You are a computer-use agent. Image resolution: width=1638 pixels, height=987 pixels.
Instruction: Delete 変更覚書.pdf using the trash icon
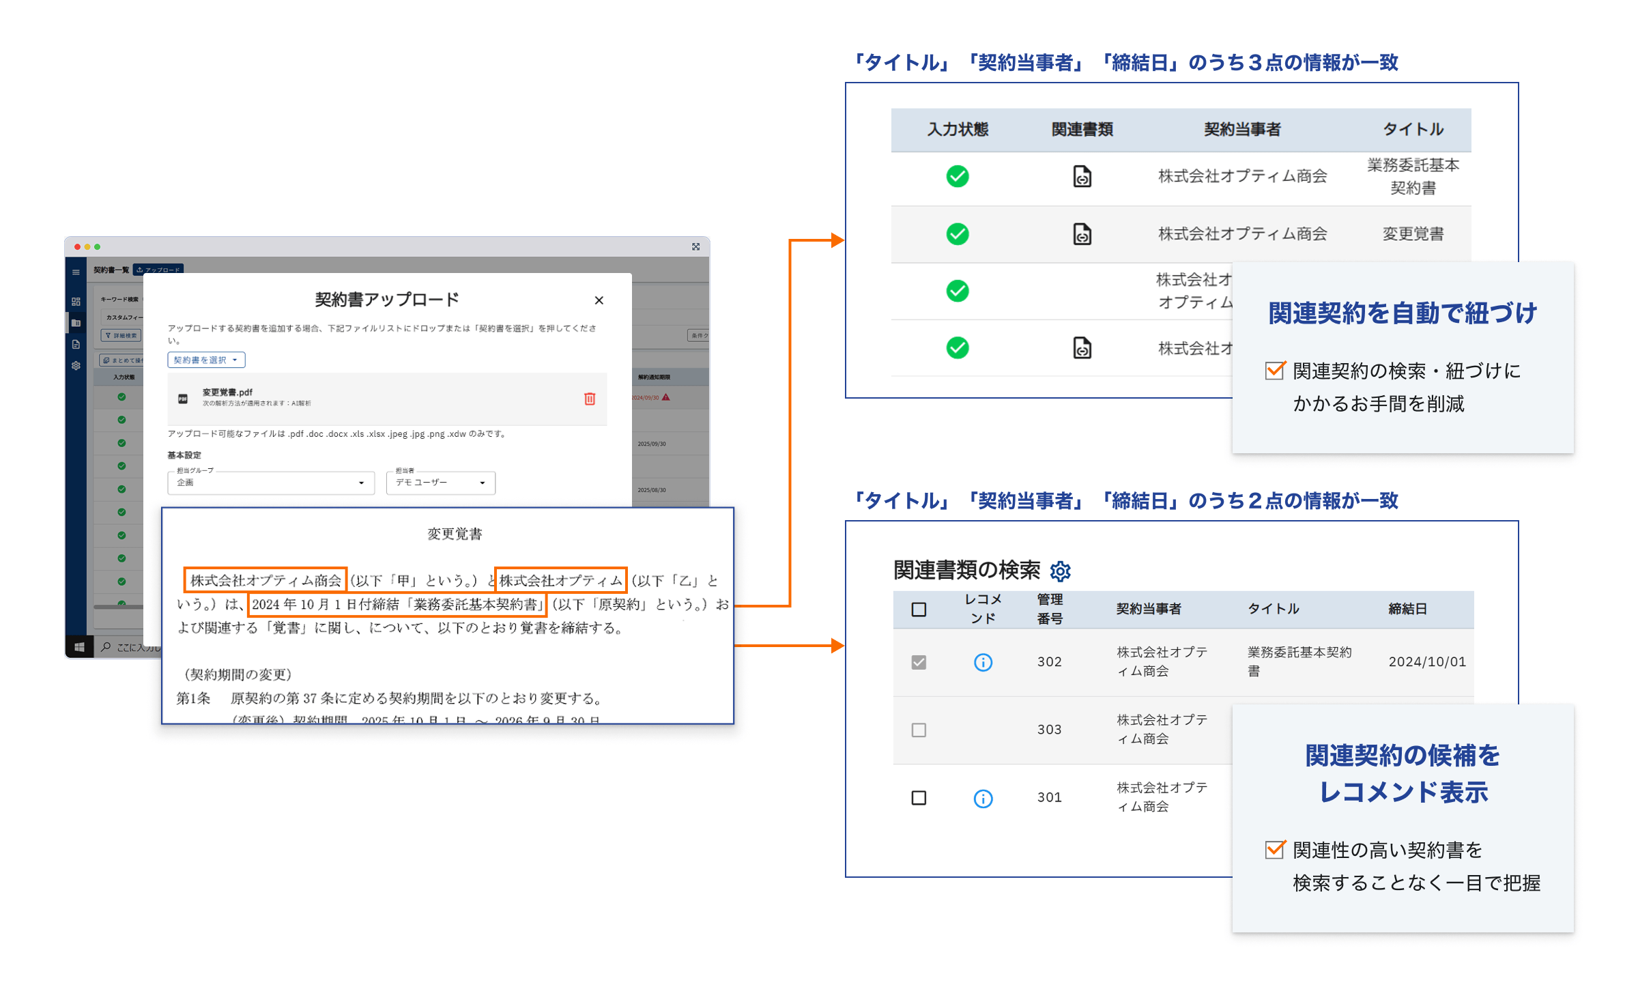click(x=589, y=399)
